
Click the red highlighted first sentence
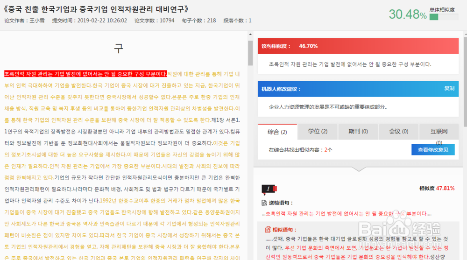click(x=85, y=74)
